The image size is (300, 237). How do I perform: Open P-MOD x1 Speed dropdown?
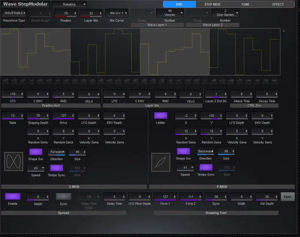click(x=185, y=167)
